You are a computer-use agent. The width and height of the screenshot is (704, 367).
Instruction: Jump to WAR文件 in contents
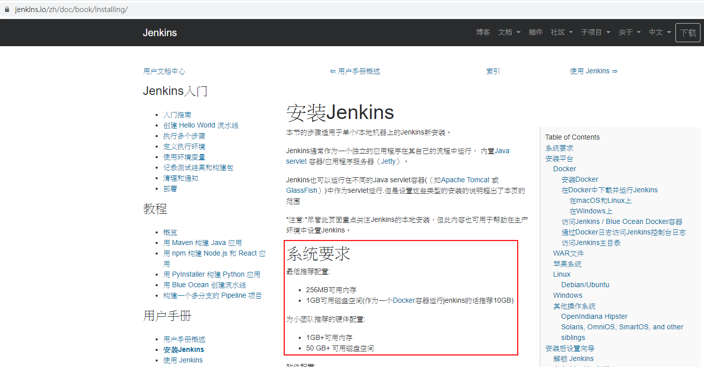click(568, 254)
